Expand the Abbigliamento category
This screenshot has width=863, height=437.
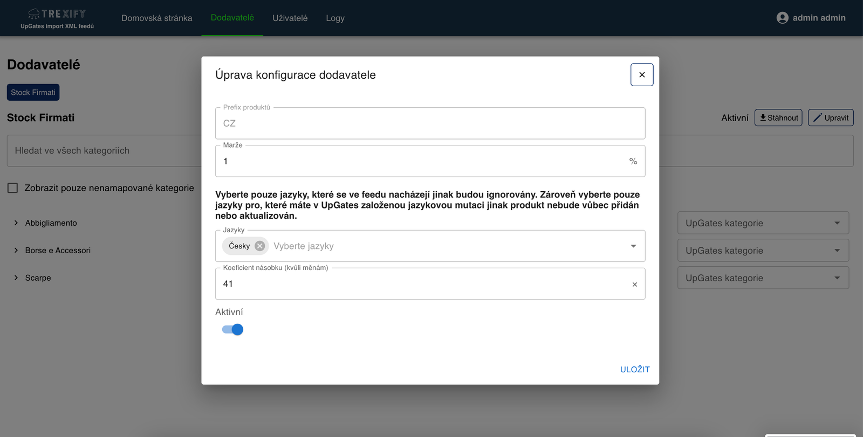(x=16, y=223)
